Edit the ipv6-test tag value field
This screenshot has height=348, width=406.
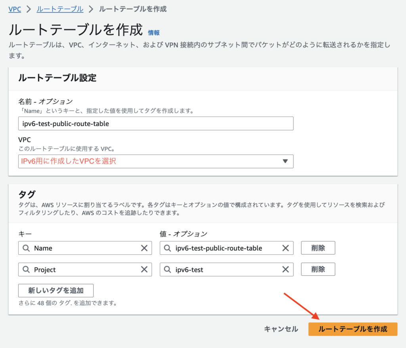point(226,270)
